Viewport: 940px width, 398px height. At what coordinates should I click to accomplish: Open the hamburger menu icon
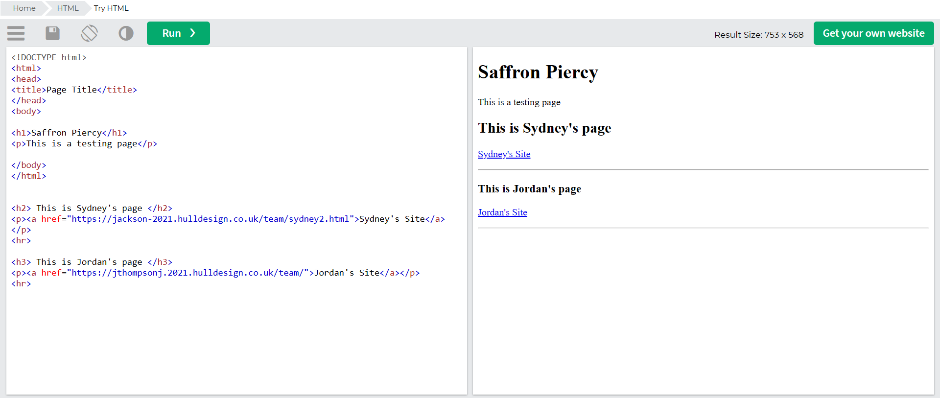click(x=16, y=33)
